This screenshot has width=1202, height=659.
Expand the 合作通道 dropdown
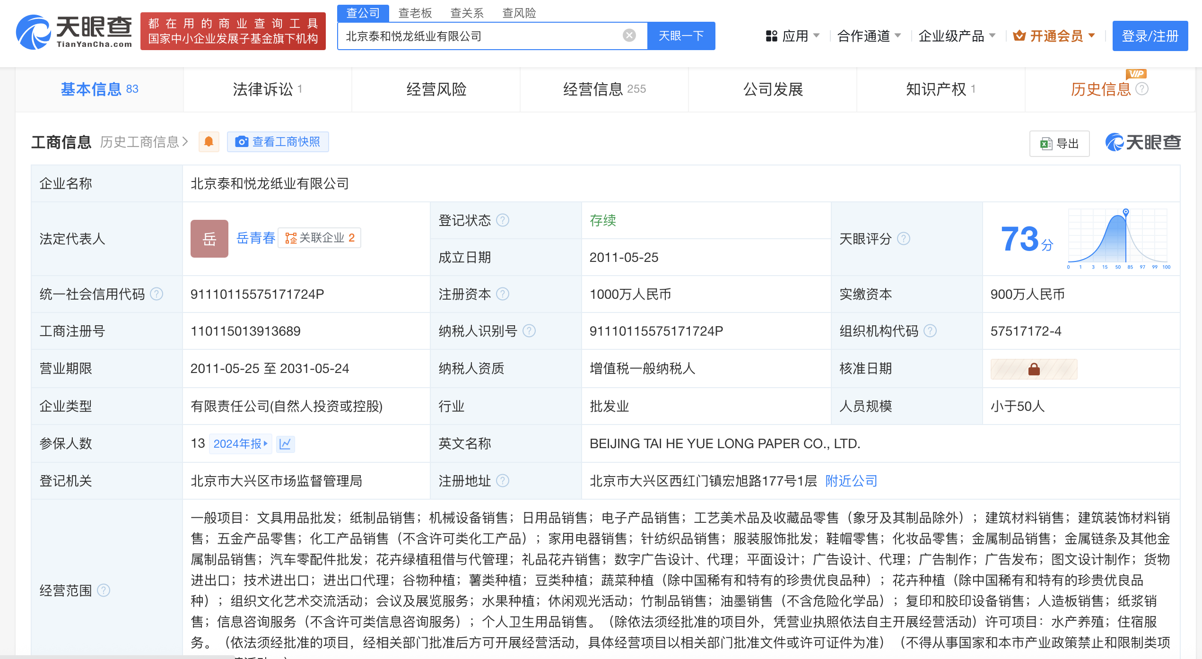(x=869, y=36)
